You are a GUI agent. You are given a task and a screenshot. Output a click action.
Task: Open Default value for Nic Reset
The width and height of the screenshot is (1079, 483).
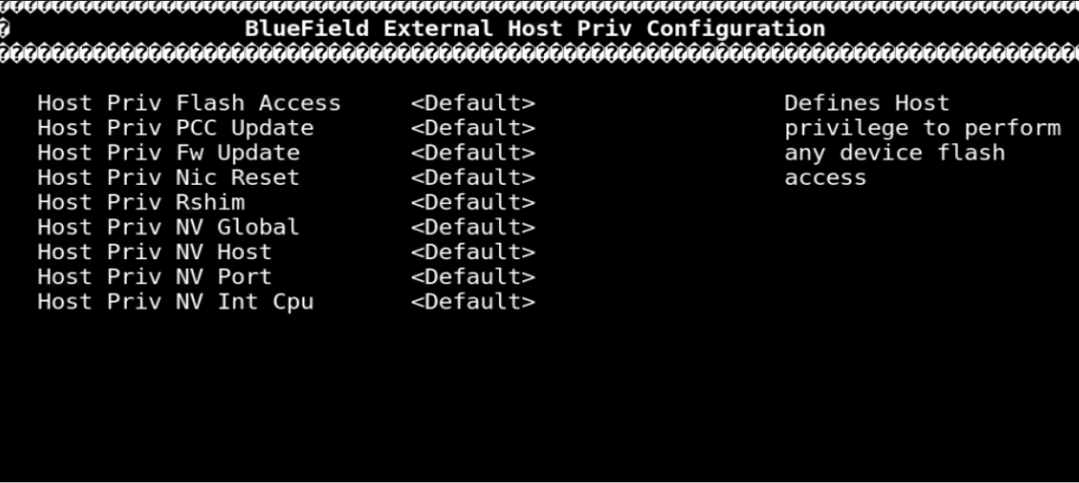(x=473, y=177)
